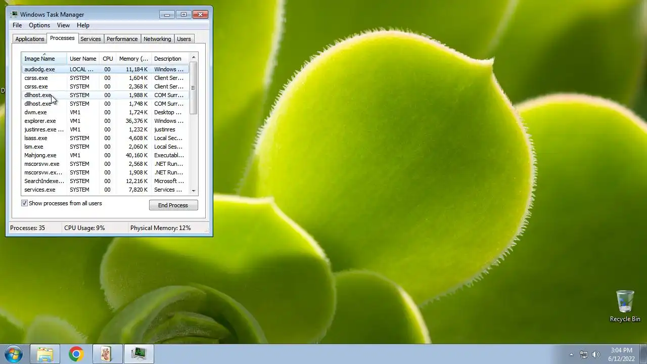
Task: Launch Google Chrome from the taskbar
Action: [76, 354]
